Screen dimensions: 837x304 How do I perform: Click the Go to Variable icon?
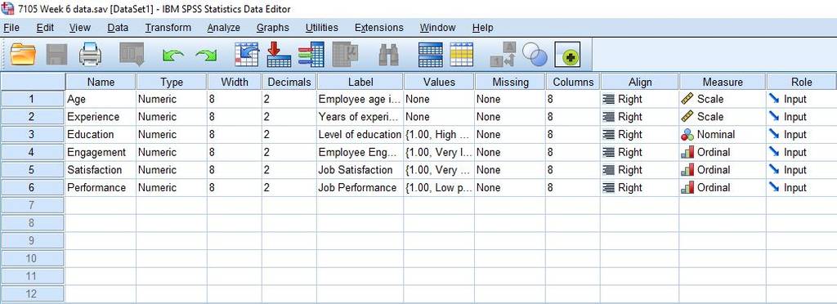pyautogui.click(x=279, y=55)
